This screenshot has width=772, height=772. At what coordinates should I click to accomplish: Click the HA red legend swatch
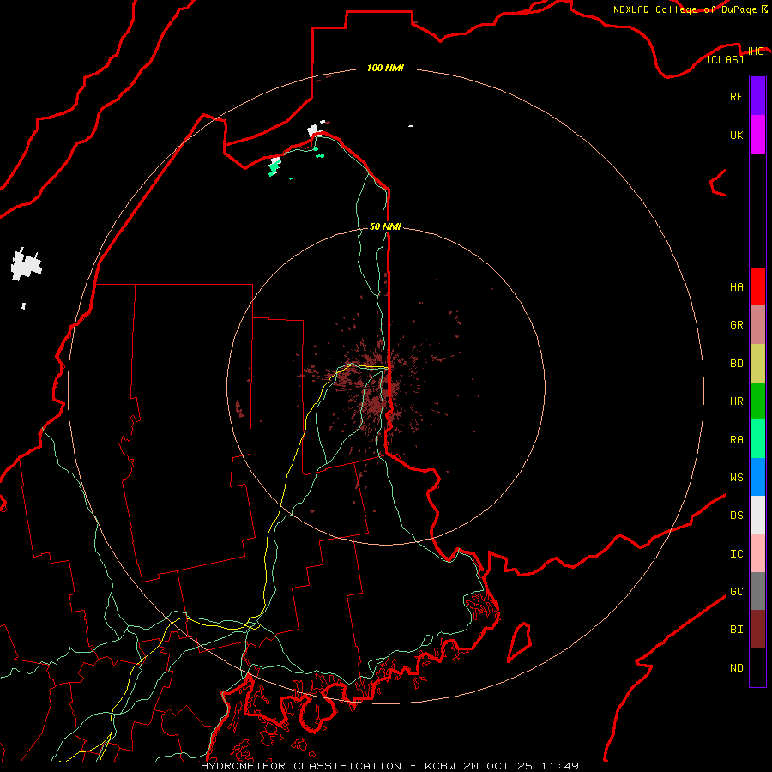pos(757,286)
